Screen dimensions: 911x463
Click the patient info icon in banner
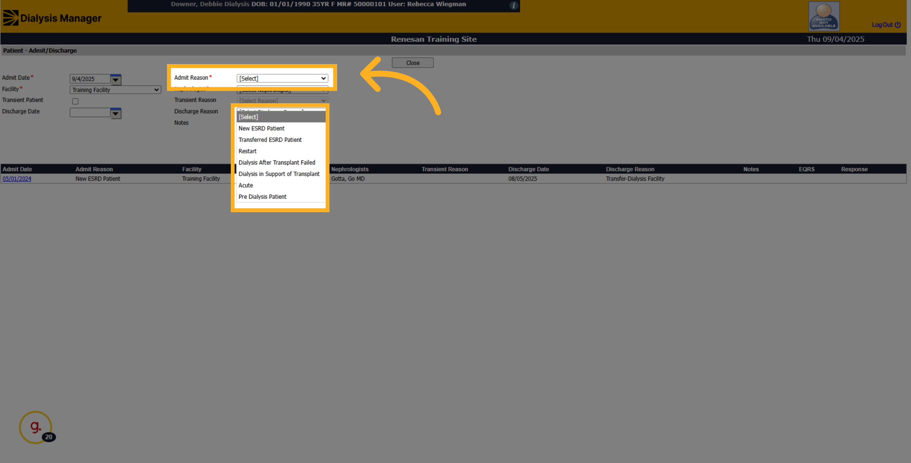point(514,5)
